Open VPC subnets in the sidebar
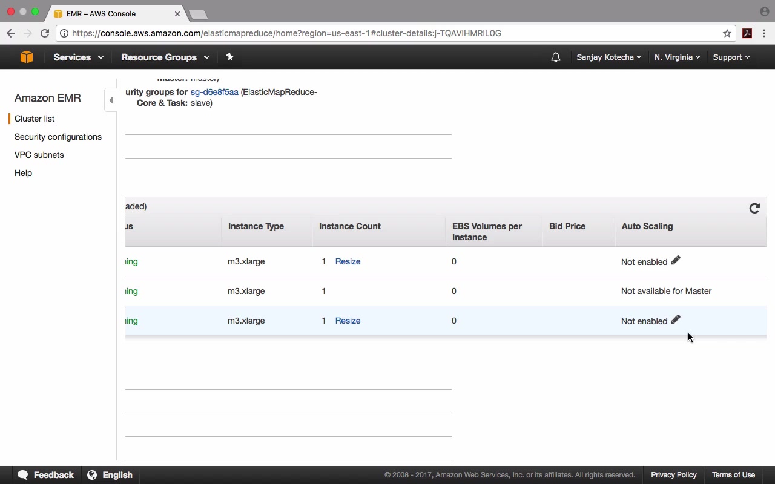The width and height of the screenshot is (775, 484). click(39, 155)
